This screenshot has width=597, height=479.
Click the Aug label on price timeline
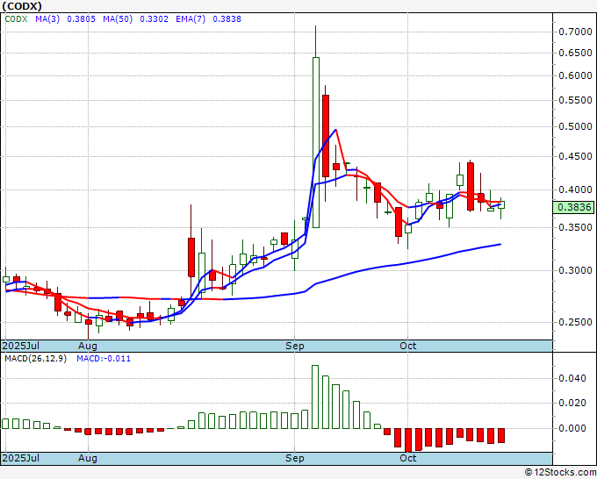click(88, 346)
